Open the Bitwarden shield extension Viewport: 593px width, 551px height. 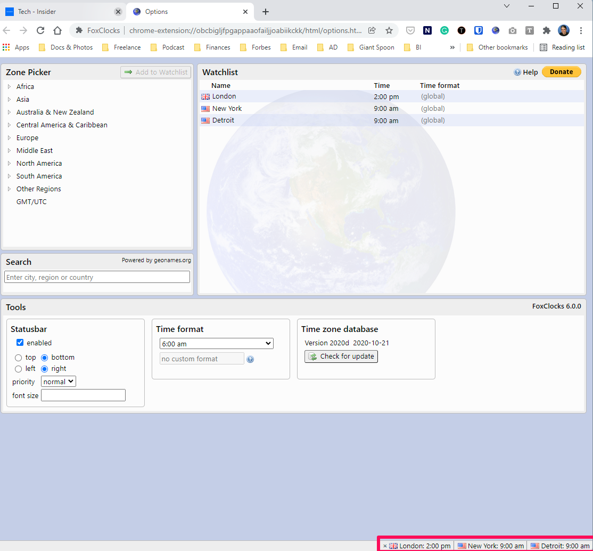pos(479,31)
